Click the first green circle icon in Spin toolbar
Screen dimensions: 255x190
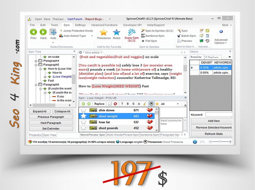pyautogui.click(x=84, y=104)
